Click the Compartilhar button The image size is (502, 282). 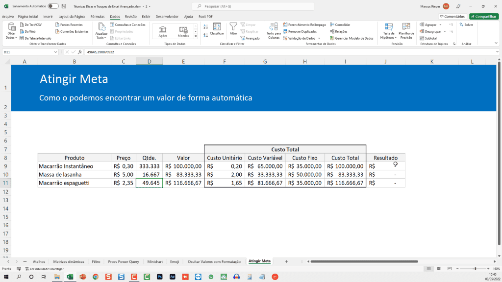point(484,16)
